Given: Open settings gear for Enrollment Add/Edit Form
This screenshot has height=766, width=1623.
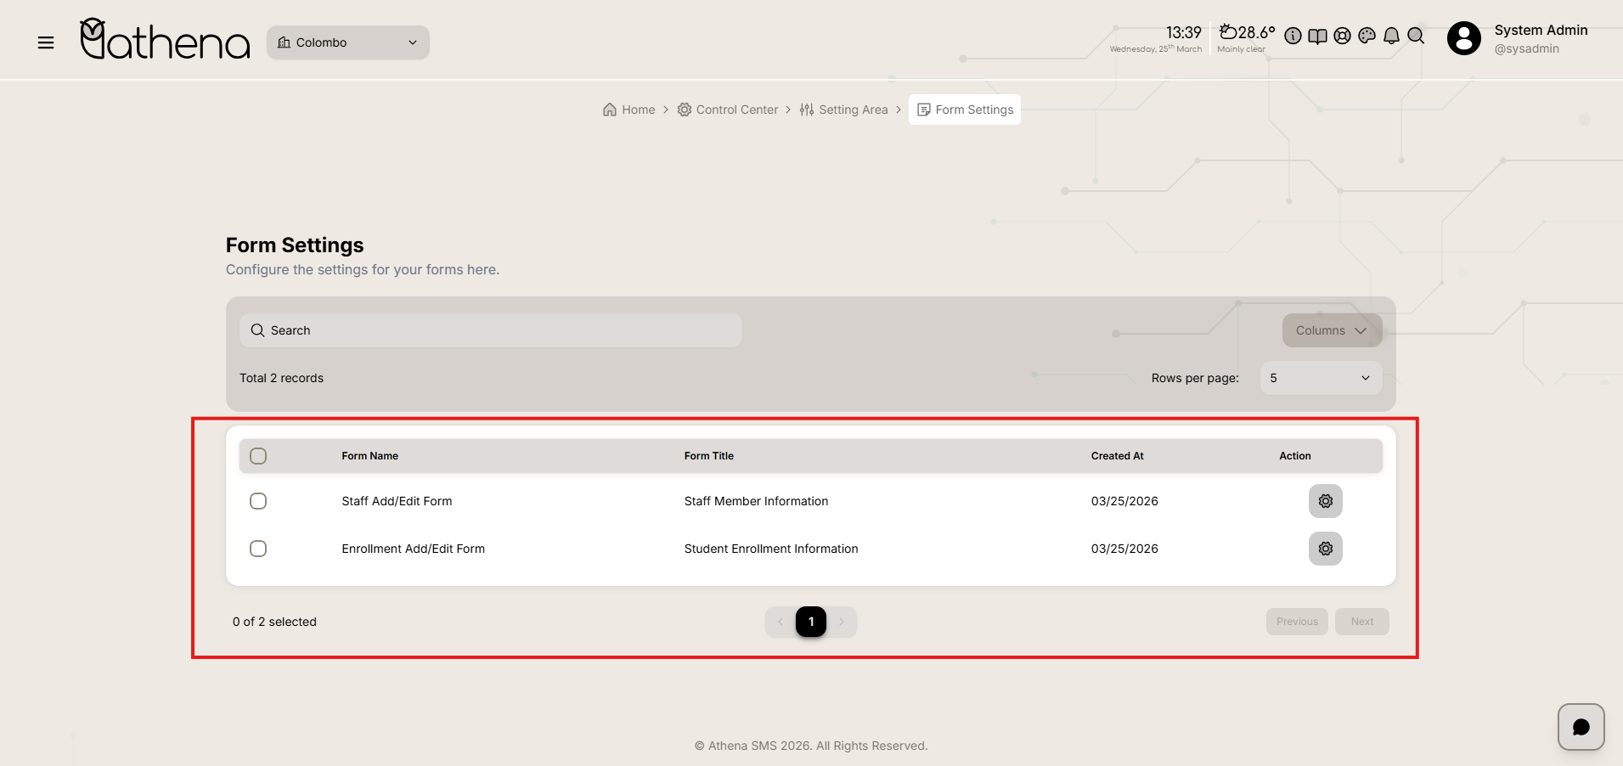Looking at the screenshot, I should point(1325,549).
